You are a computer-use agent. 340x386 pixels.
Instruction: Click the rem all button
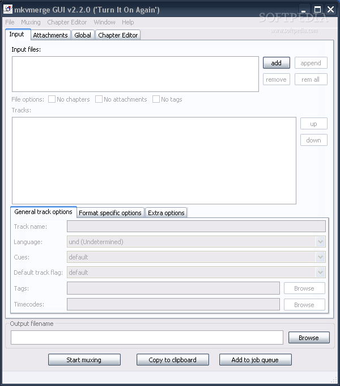pyautogui.click(x=311, y=79)
